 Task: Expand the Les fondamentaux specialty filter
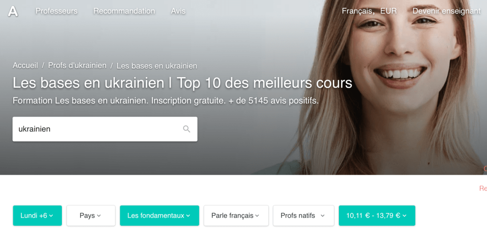[159, 215]
